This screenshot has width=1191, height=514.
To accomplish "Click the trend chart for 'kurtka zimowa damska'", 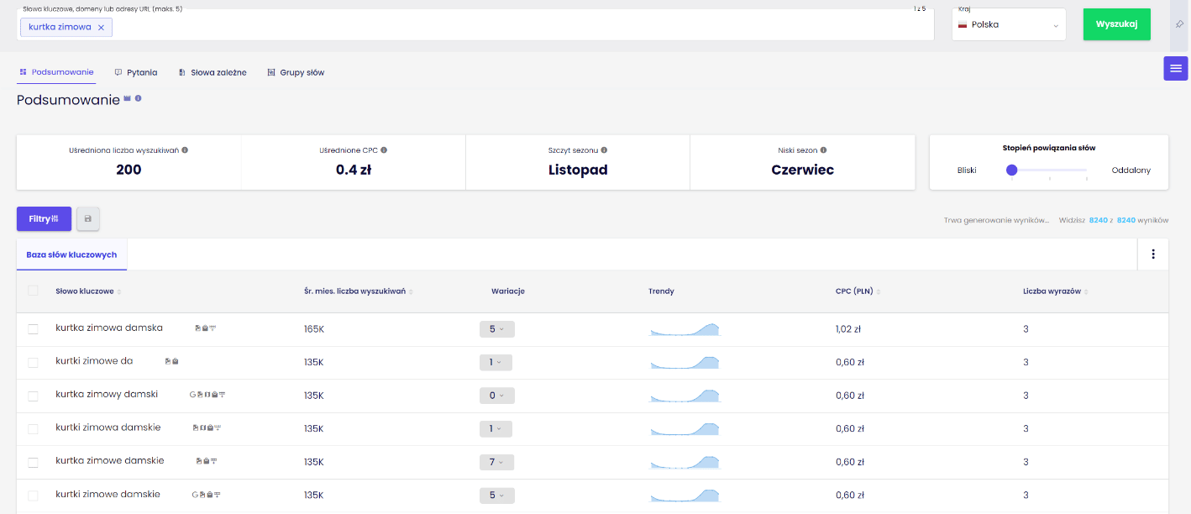I will pos(685,329).
